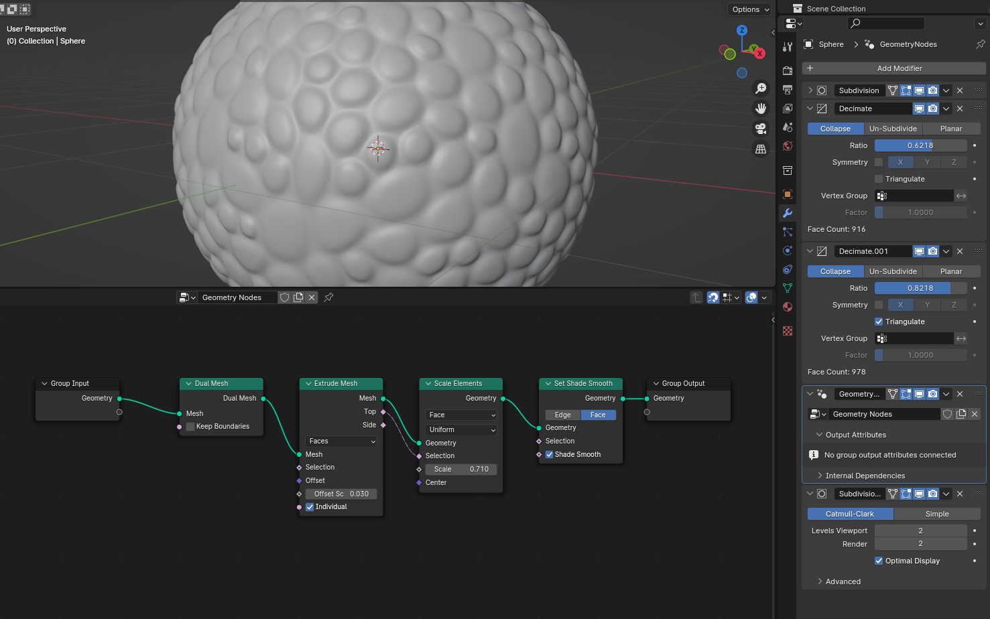Uncheck Optimal Display in Subdivision modifier
The width and height of the screenshot is (990, 619).
coord(879,561)
